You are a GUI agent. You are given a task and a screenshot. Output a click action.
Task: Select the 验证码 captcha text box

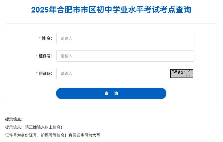click(113, 74)
